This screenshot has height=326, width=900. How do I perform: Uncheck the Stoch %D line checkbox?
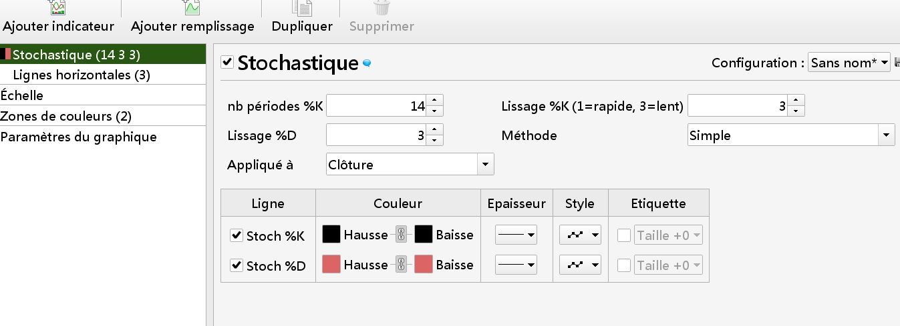coord(236,265)
